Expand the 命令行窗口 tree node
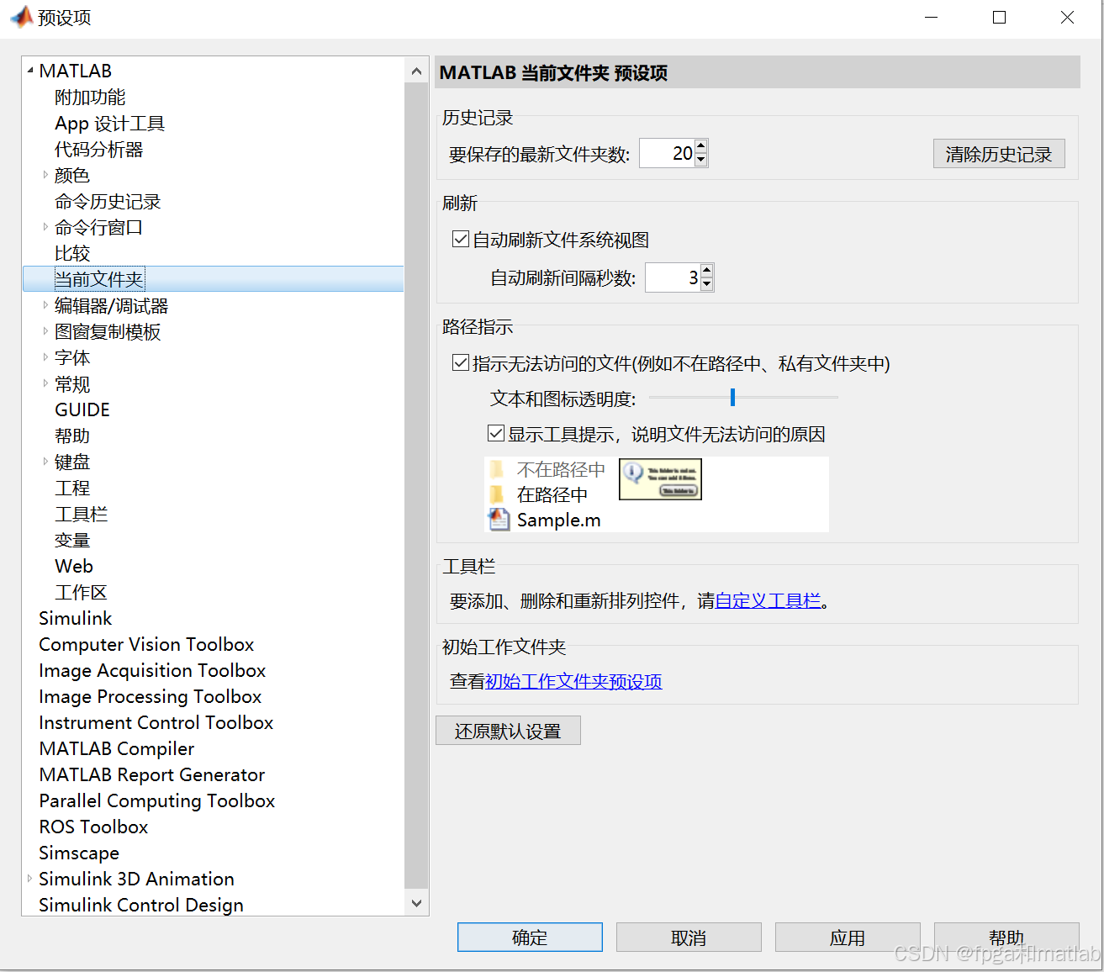Viewport: 1104px width, 972px height. click(x=45, y=227)
